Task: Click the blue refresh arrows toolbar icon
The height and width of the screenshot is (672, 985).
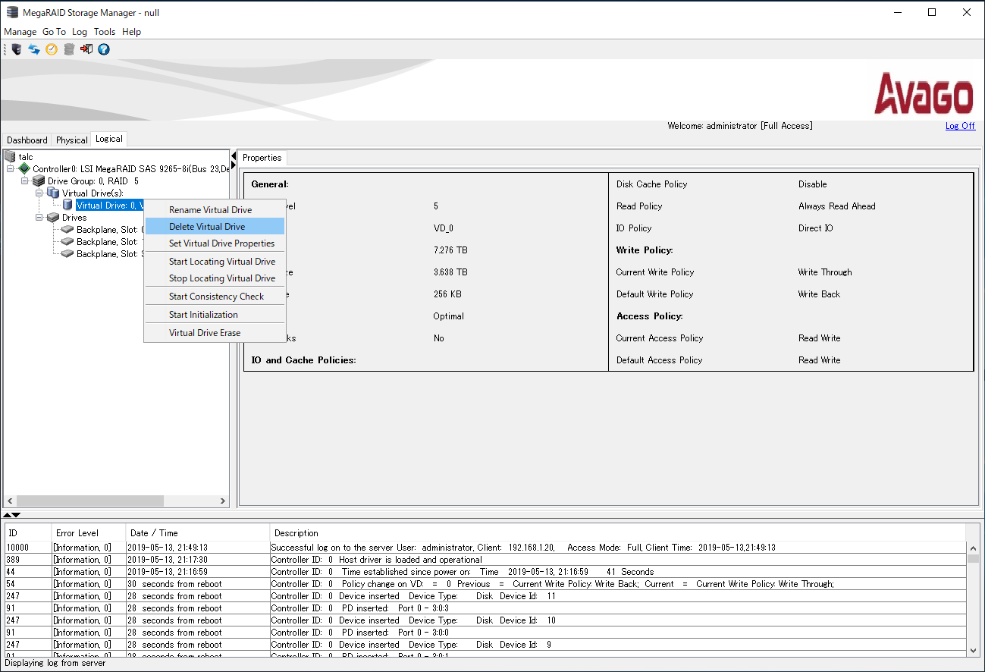Action: (x=34, y=49)
